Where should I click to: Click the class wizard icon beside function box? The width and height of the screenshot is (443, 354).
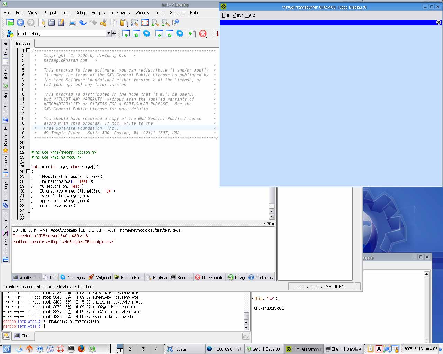(10, 34)
